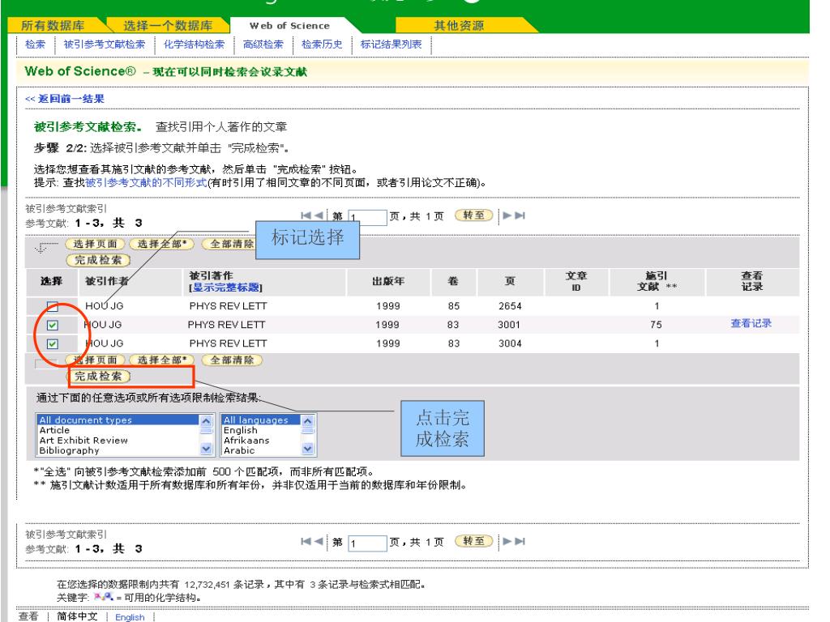The width and height of the screenshot is (830, 622).
Task: Go to next page in top pagination
Action: pos(507,215)
